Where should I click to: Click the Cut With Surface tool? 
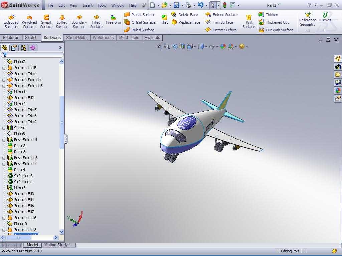pos(276,30)
